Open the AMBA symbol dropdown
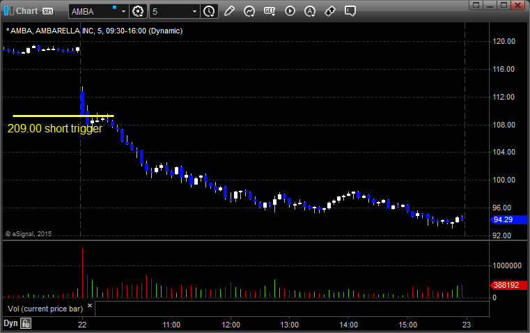Screen dimensions: 530x333 click(123, 12)
